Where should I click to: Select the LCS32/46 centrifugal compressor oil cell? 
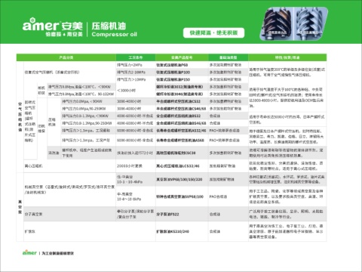tap(182, 165)
